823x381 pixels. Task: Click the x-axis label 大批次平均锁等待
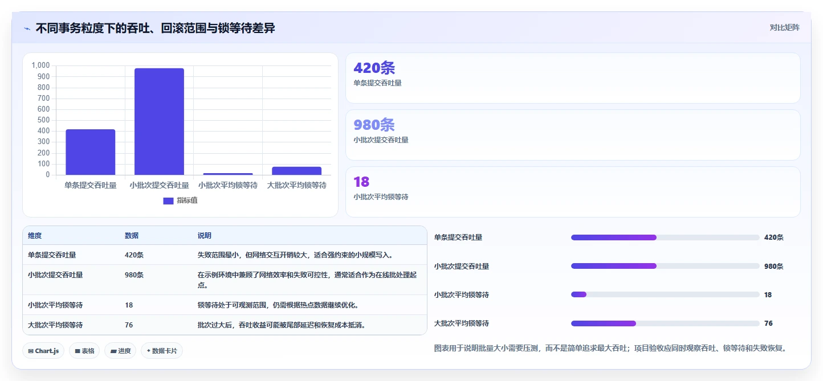(x=297, y=186)
